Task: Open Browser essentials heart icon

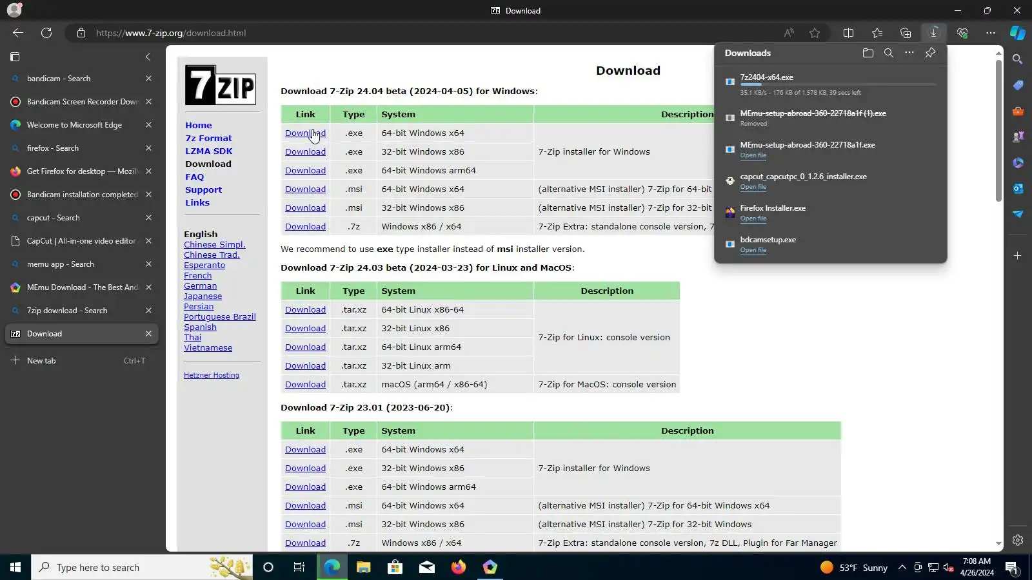Action: (962, 33)
